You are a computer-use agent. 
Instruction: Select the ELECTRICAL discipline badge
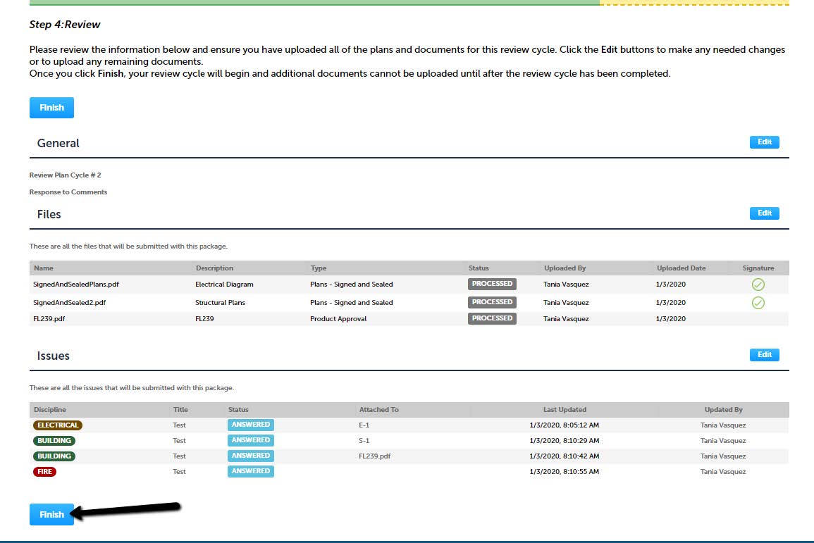(x=58, y=425)
